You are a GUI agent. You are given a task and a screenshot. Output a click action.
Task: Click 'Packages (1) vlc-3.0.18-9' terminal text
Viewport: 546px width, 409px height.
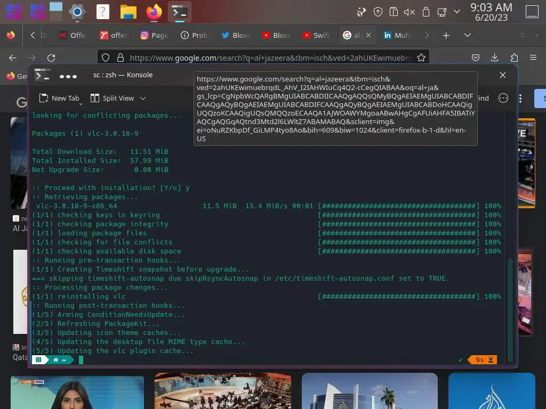[85, 134]
